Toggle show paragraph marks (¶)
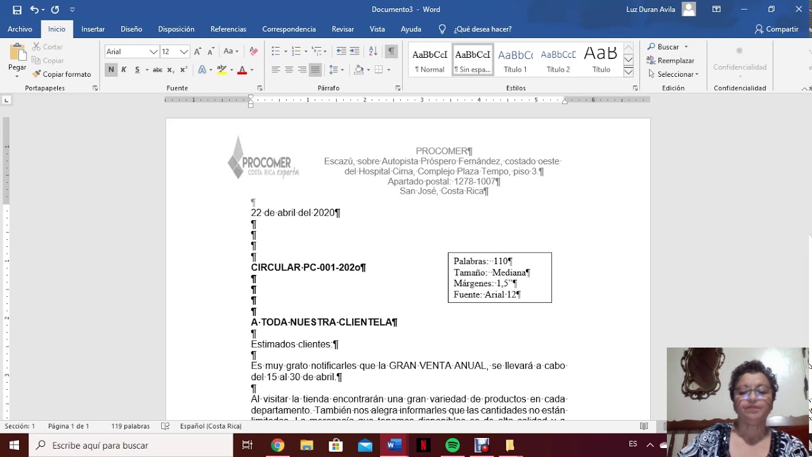The image size is (812, 457). tap(391, 51)
